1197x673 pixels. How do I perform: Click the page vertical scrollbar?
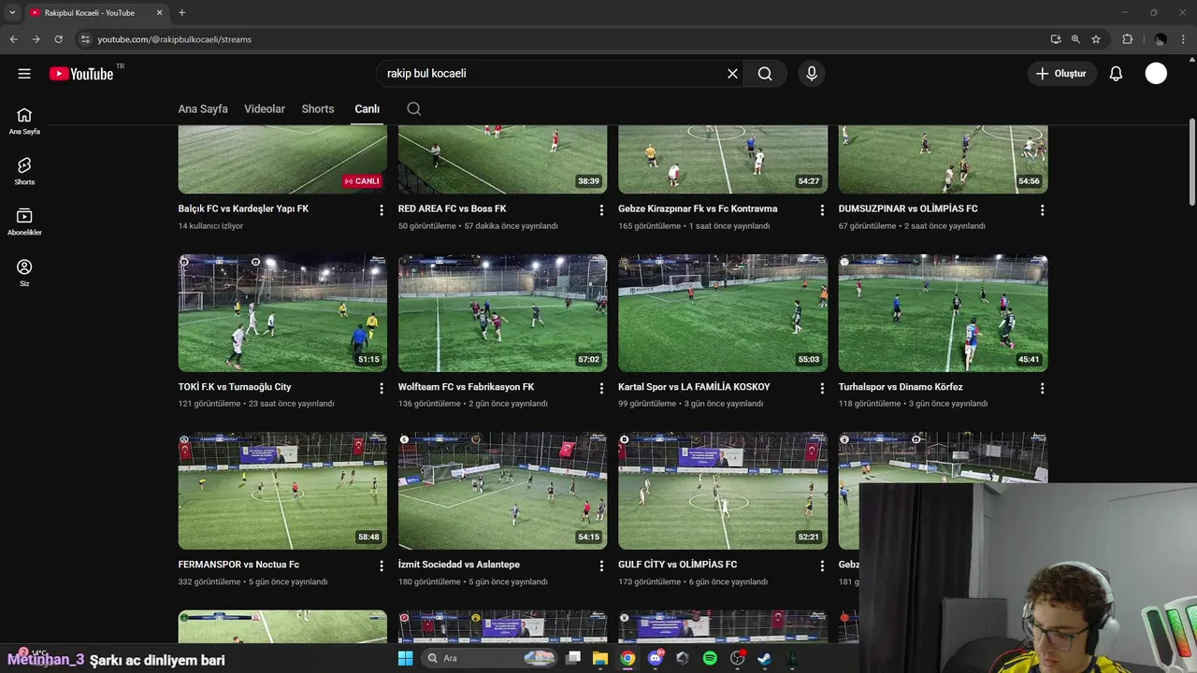(x=1191, y=162)
